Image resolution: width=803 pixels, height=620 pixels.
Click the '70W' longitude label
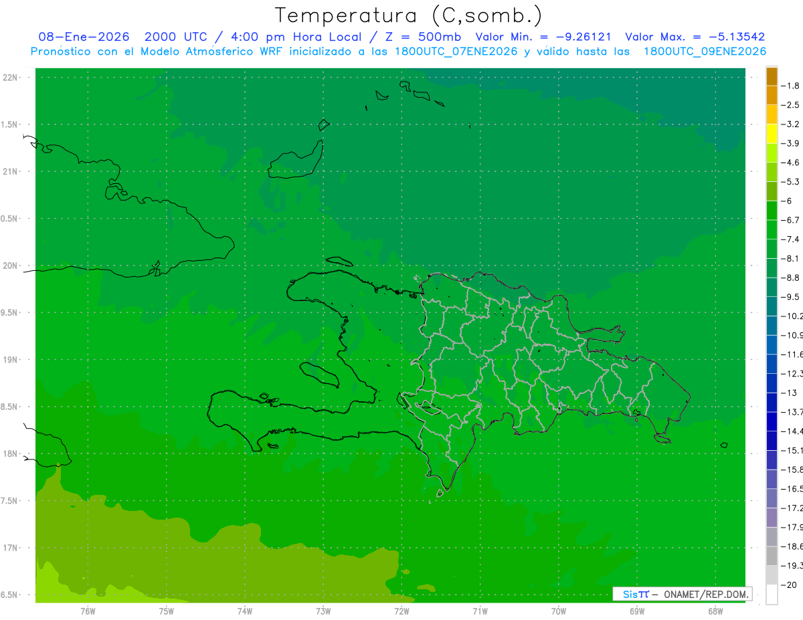click(558, 611)
